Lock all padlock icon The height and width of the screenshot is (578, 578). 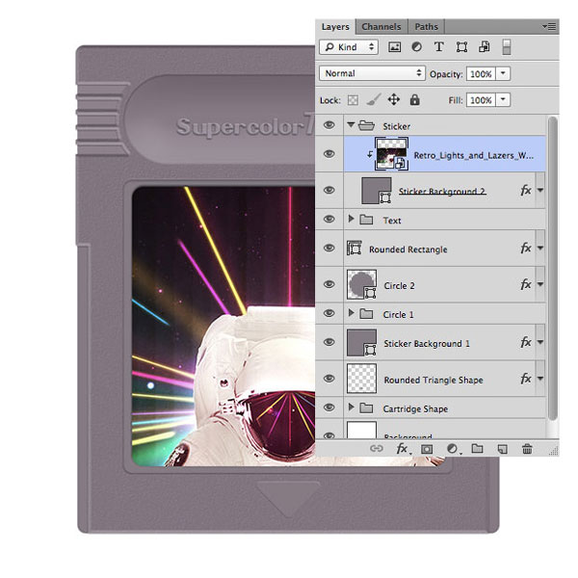click(414, 99)
